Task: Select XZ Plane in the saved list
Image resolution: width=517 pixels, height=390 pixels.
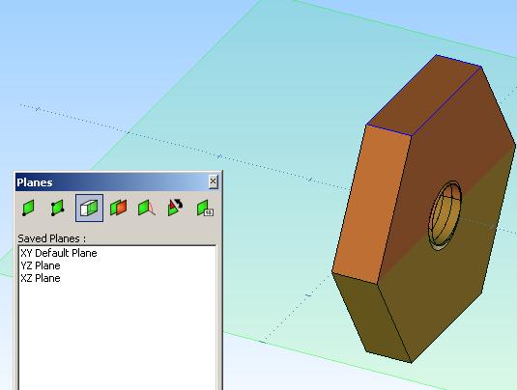Action: point(41,278)
